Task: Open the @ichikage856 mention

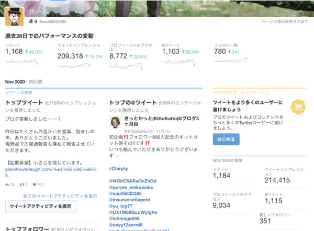Action: [124, 218]
